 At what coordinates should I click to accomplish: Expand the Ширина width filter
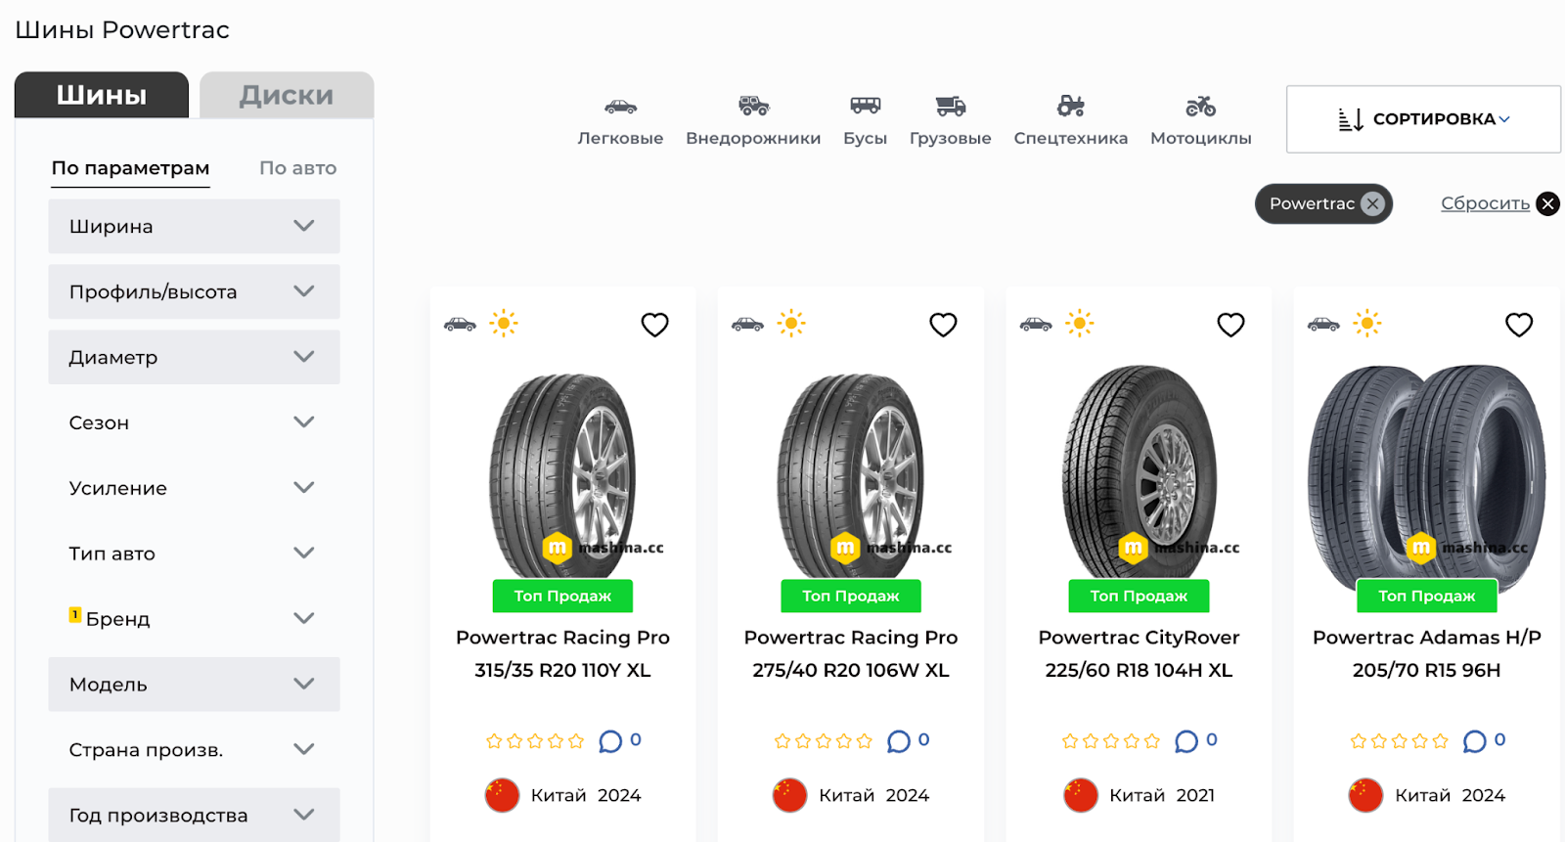tap(194, 227)
